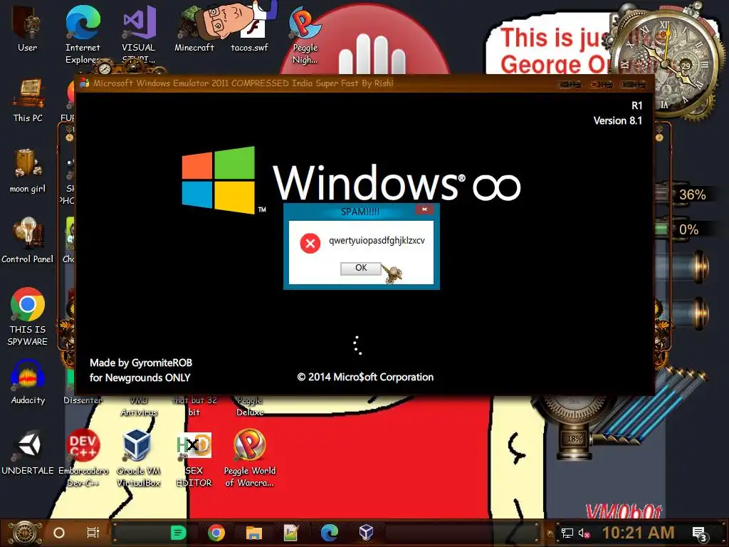
Task: Open This PC icon
Action: point(28,100)
